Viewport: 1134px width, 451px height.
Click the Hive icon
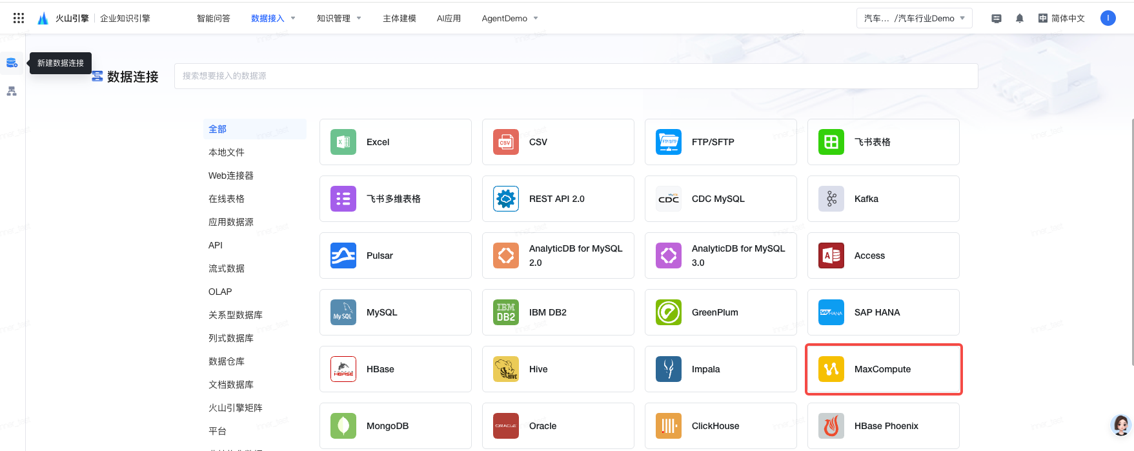(506, 369)
